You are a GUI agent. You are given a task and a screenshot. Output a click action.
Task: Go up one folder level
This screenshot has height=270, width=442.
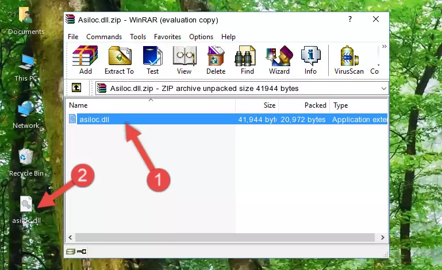[x=76, y=88]
